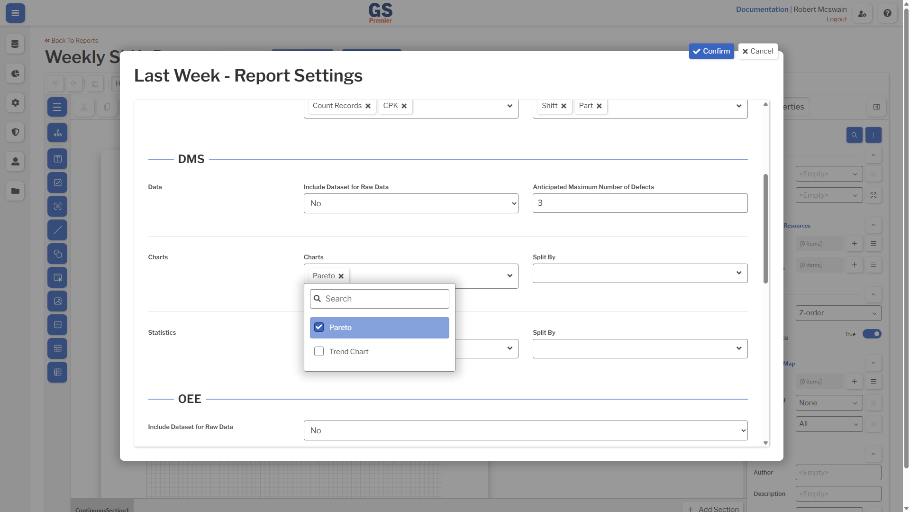The width and height of the screenshot is (910, 512).
Task: Click Add Section button at bottom
Action: (713, 508)
